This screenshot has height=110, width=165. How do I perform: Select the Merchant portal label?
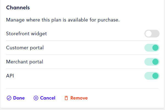pos(24,62)
